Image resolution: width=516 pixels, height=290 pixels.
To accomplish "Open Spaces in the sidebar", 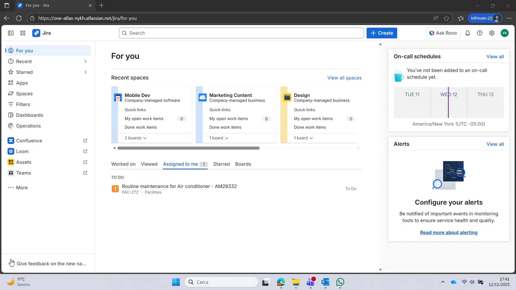I will [48, 93].
